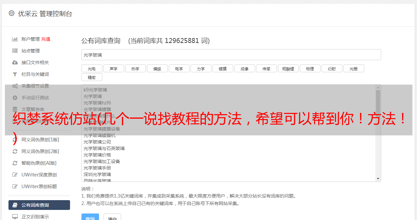Pick the 电学 tag button

[179, 68]
